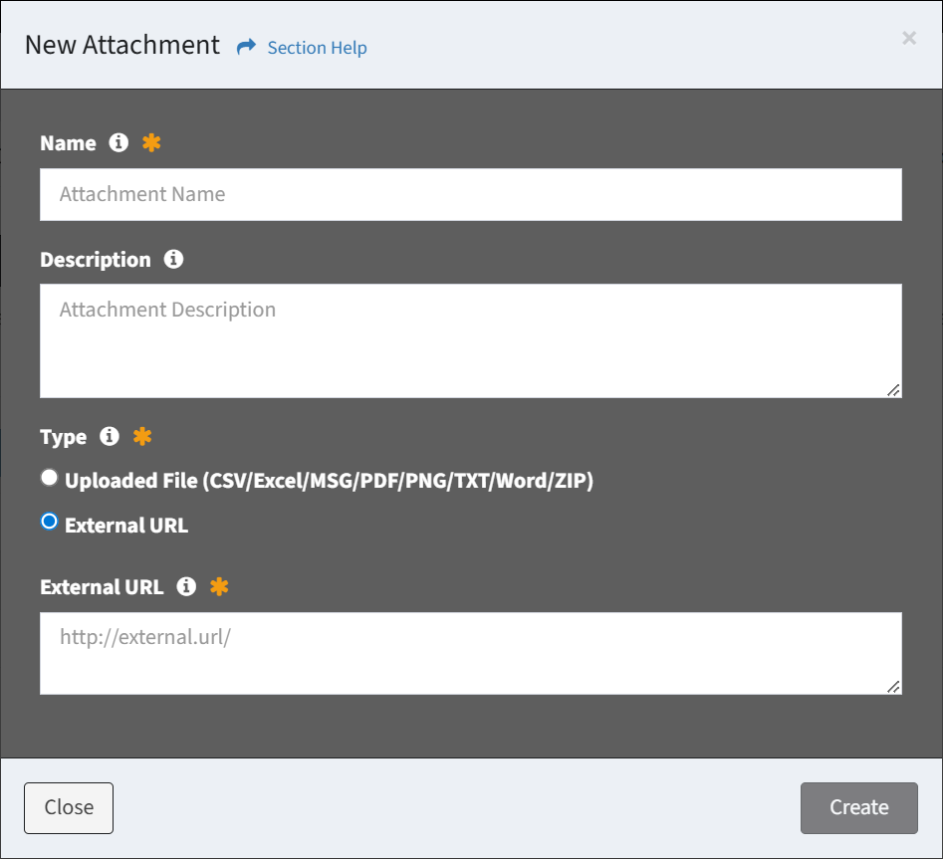
Task: Click the http://external.url/ text area
Action: tap(470, 653)
